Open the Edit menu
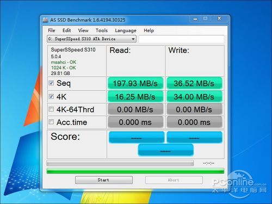 click(x=66, y=30)
